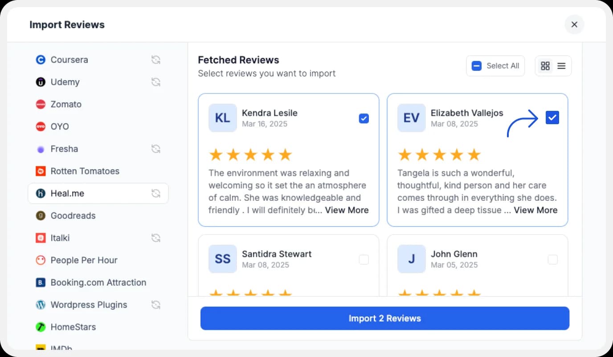
Task: Select Heal.me from the sidebar
Action: pyautogui.click(x=68, y=193)
